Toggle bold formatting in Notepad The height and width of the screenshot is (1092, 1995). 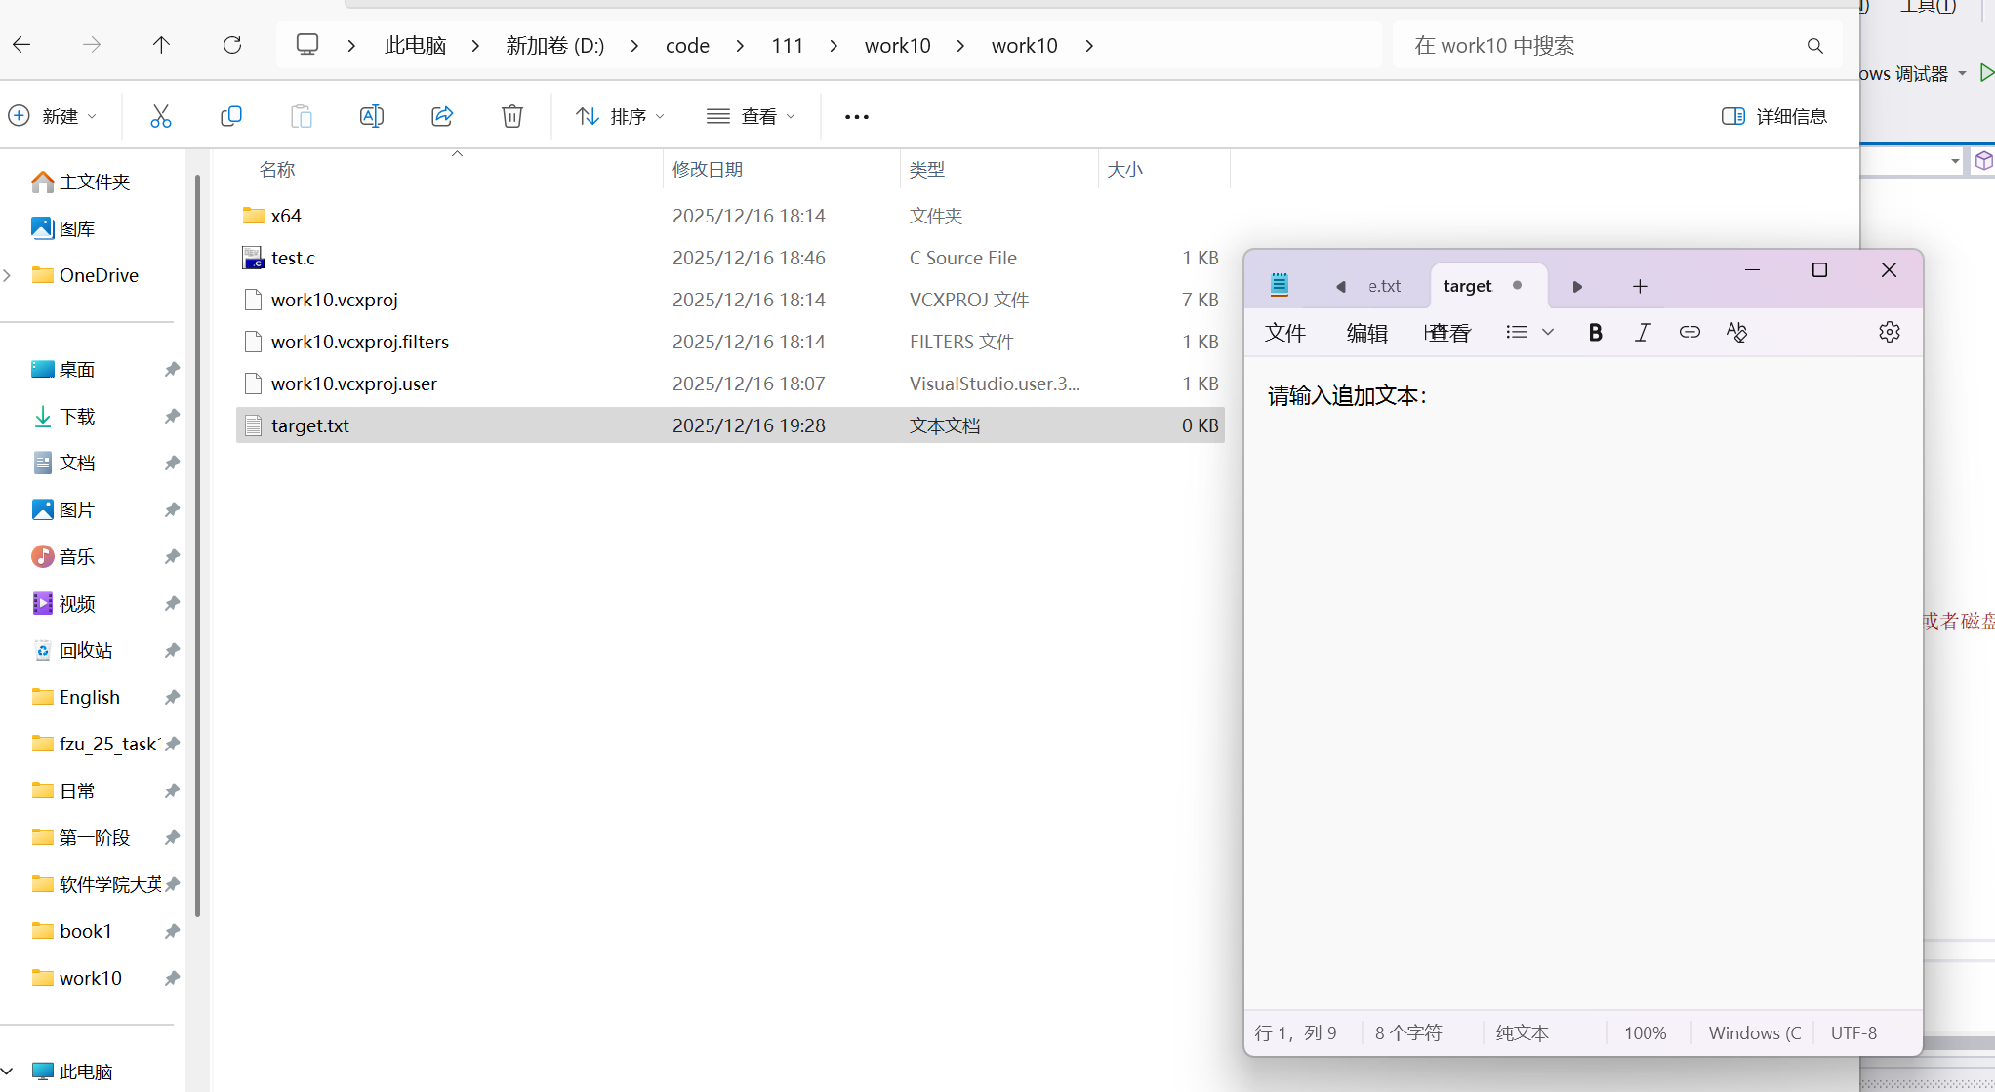click(x=1595, y=333)
